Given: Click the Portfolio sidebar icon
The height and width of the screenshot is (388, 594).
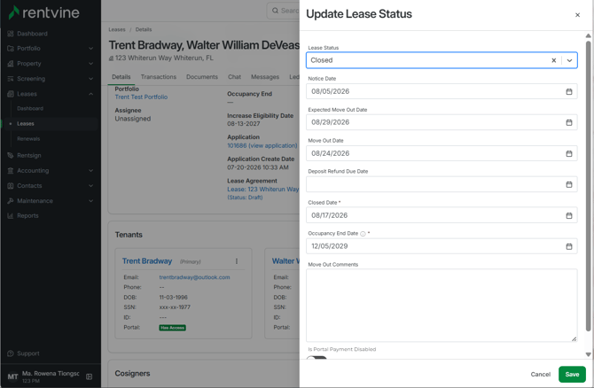Looking at the screenshot, I should (11, 49).
